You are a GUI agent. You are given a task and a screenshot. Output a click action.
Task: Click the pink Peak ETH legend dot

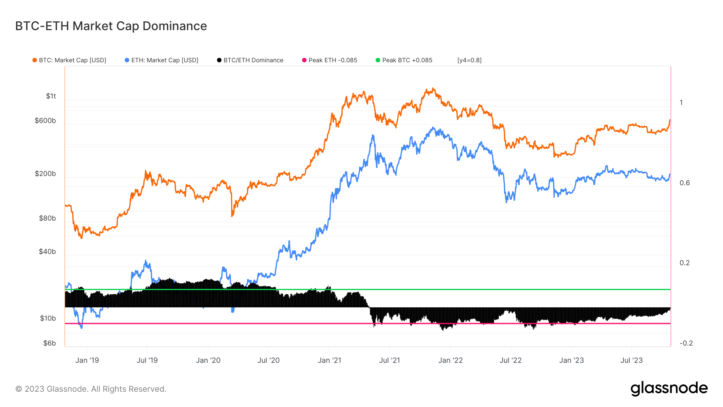(304, 60)
